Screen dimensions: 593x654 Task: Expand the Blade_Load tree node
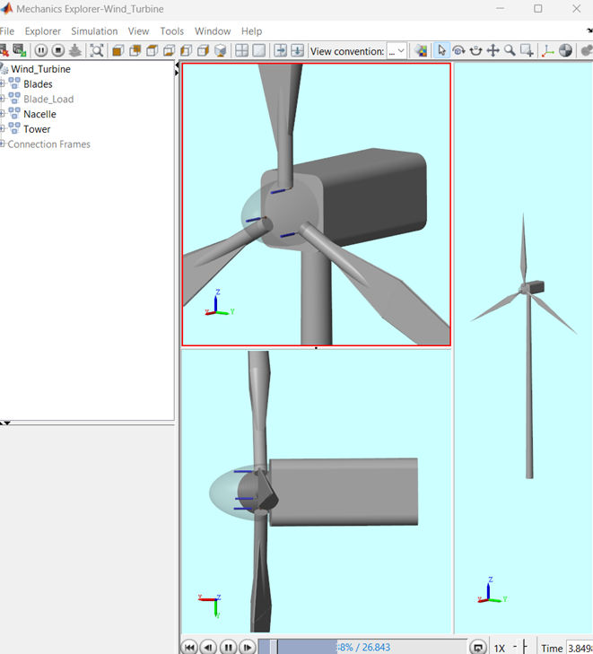[x=3, y=99]
